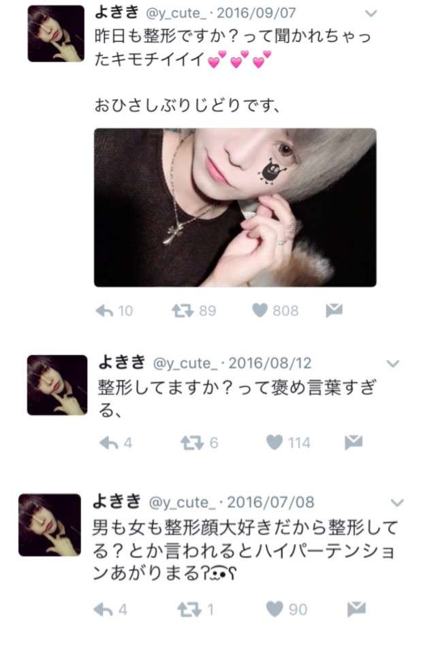The height and width of the screenshot is (651, 427).
Task: Open @y_cute_ handle in top tweet
Action: 176,13
